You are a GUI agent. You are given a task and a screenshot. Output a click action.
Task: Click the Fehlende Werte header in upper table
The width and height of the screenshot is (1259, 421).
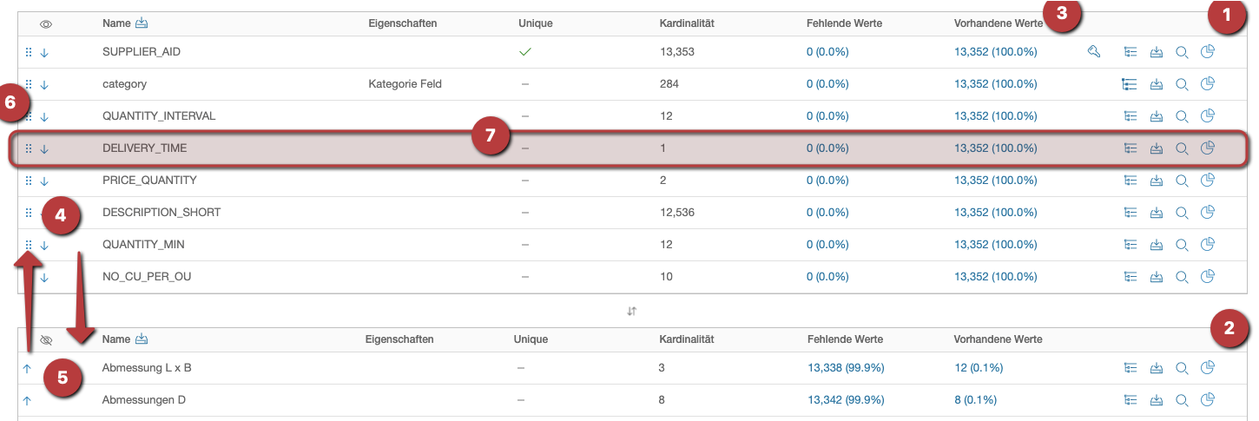pos(844,23)
